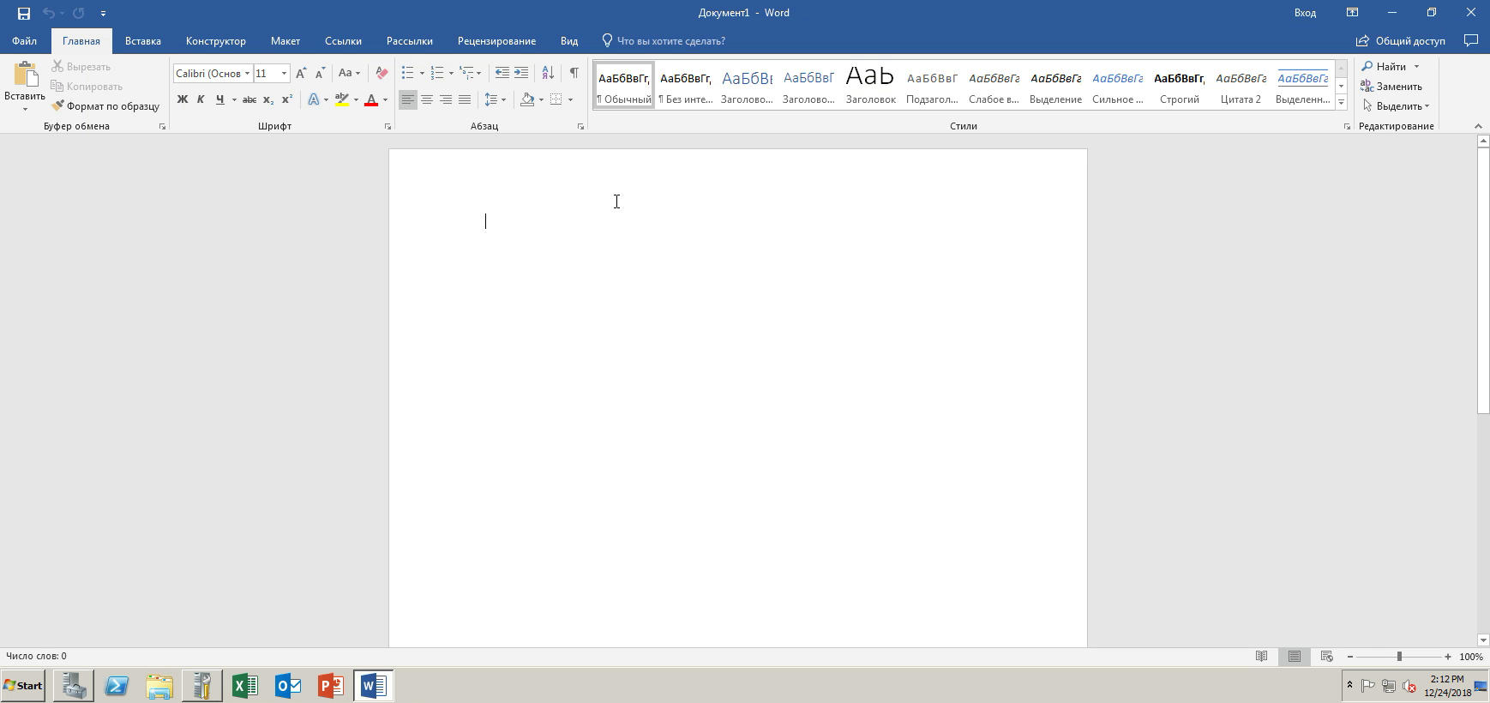Viewport: 1490px width, 703px height.
Task: Expand the Найти (Find) dropdown arrow
Action: [1416, 67]
